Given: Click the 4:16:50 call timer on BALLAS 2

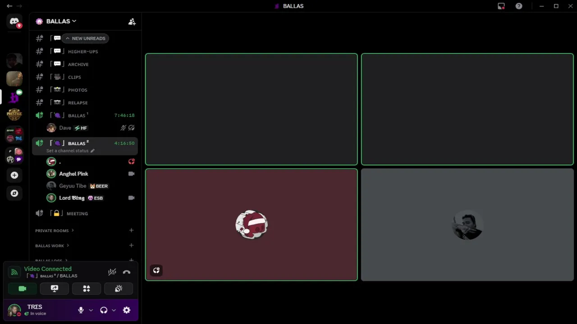Looking at the screenshot, I should click(x=124, y=143).
